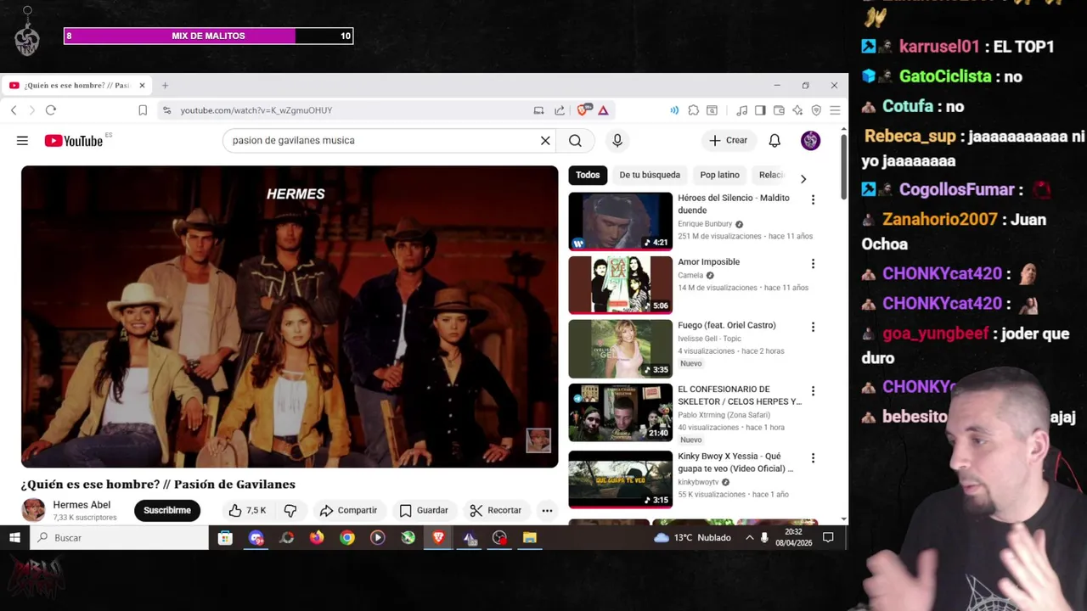Toggle the browser sidebar panel icon
The image size is (1087, 611).
click(x=760, y=110)
